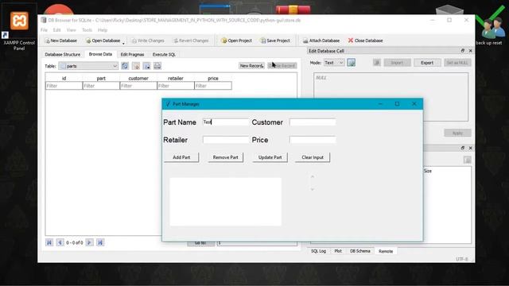Click the part column Filter field
The width and height of the screenshot is (509, 286).
click(101, 86)
